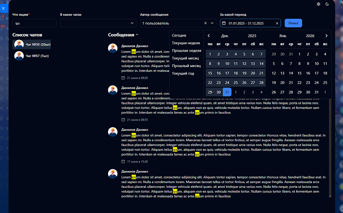Open chat 'Чат №57 (7шт)'
Screen dimensions: 343x213
(32, 56)
